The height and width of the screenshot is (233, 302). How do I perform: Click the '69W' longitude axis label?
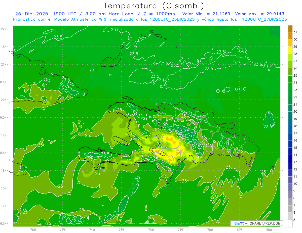pos(240,229)
